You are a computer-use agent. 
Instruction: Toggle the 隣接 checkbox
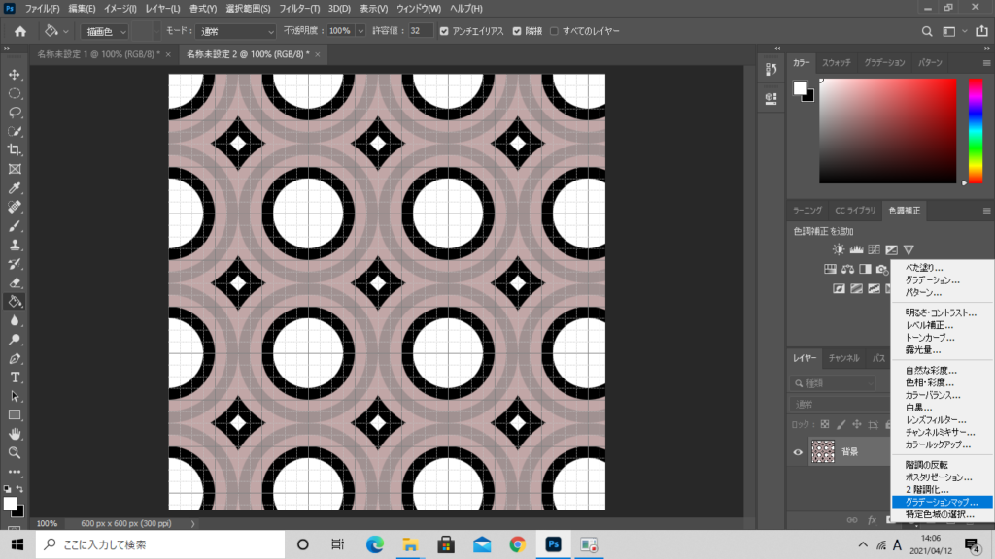[x=517, y=31]
